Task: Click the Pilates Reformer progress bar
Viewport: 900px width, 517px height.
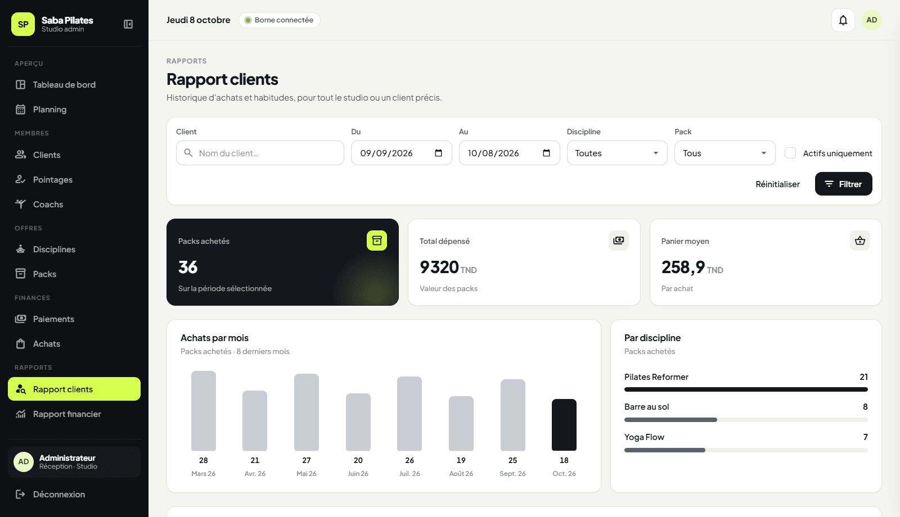Action: coord(746,389)
